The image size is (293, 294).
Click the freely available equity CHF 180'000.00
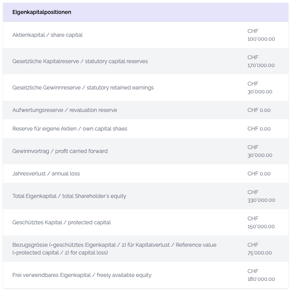pos(261,275)
